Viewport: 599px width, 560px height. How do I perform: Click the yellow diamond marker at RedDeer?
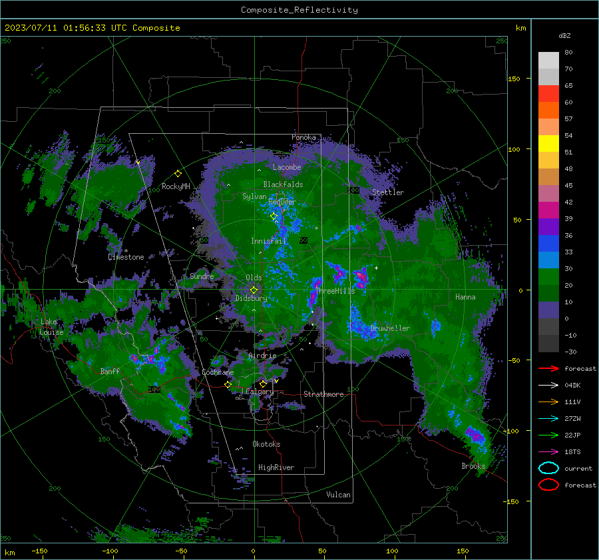click(x=274, y=216)
